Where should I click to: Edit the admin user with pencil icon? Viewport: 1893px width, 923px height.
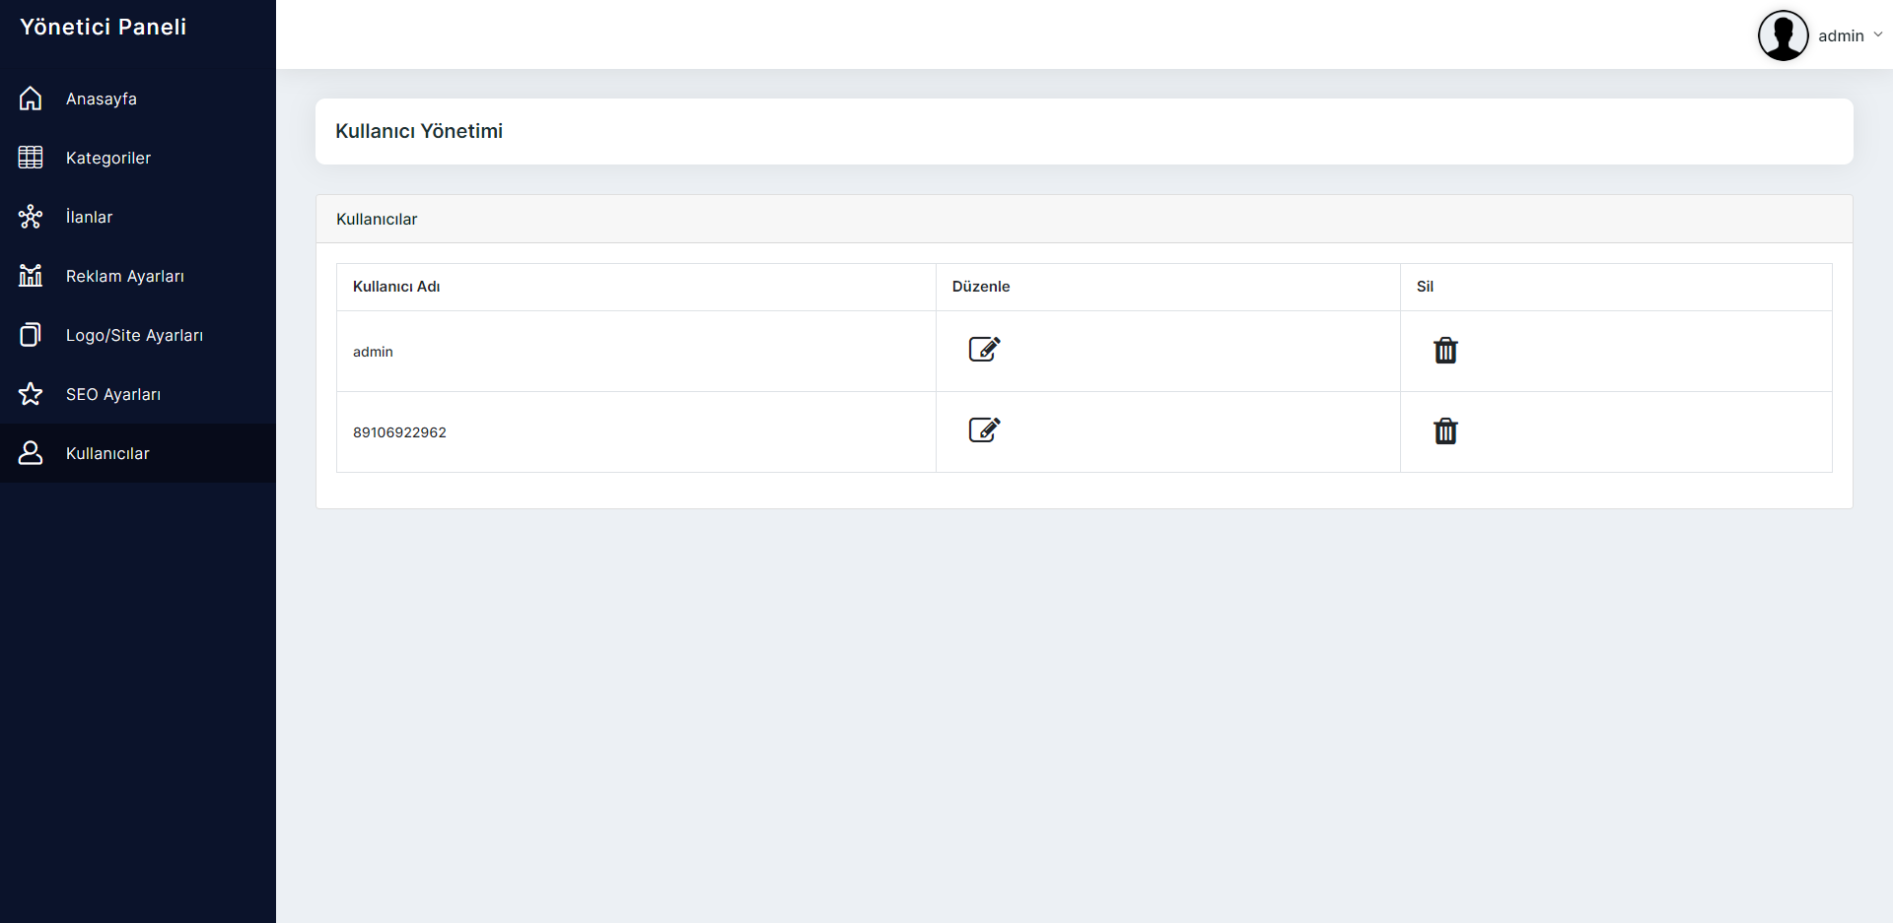pos(984,349)
